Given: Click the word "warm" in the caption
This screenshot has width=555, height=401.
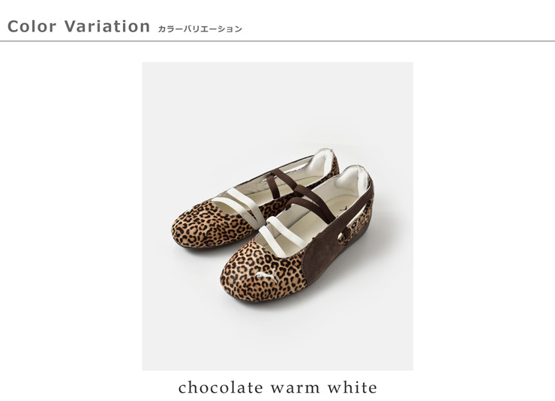Looking at the screenshot, I should 295,388.
